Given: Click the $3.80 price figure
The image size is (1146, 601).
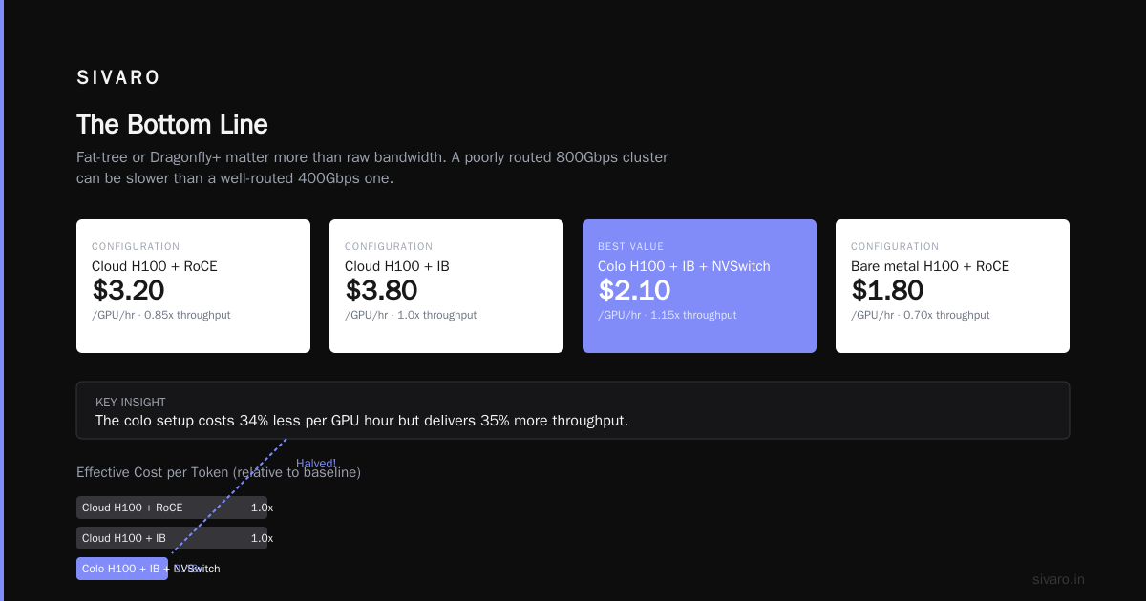Looking at the screenshot, I should 381,290.
